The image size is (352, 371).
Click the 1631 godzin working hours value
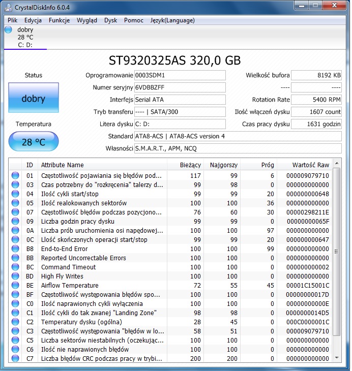316,124
